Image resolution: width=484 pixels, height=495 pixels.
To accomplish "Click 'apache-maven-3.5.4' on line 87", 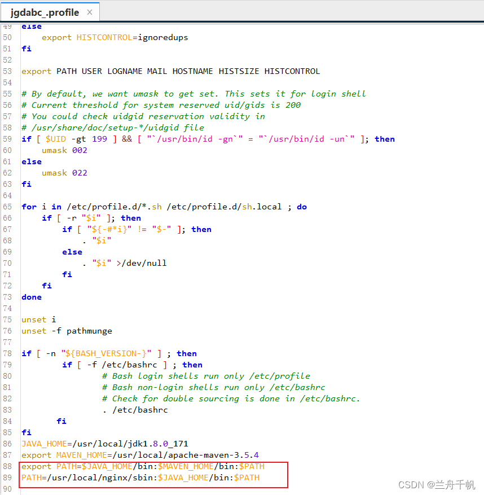I will tap(214, 455).
